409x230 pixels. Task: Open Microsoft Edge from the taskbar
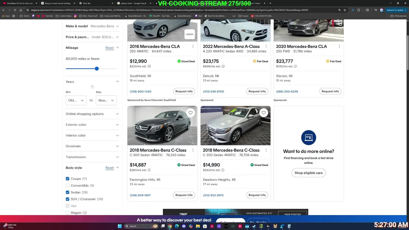177,226
